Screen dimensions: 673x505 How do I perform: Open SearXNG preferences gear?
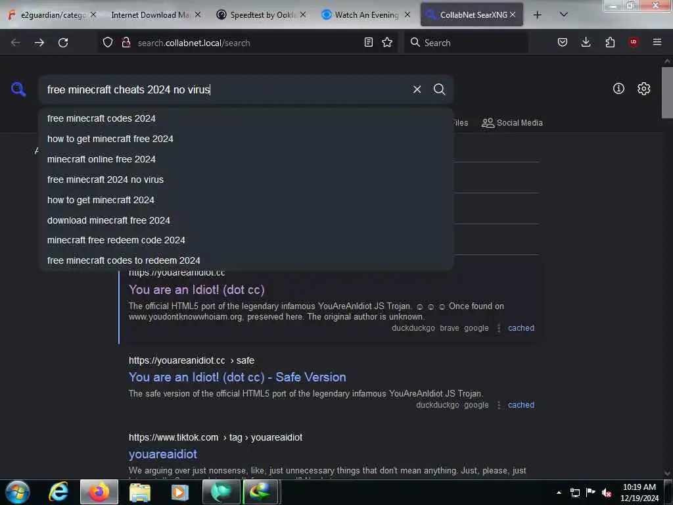point(643,89)
